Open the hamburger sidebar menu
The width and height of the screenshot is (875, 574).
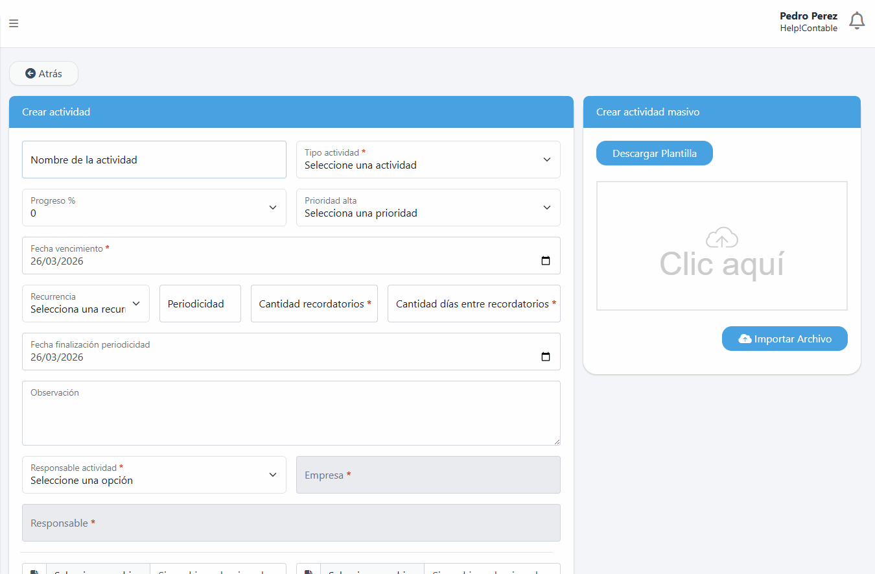click(x=14, y=23)
